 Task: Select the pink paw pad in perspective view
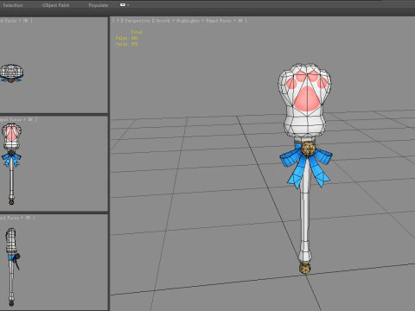point(307,99)
